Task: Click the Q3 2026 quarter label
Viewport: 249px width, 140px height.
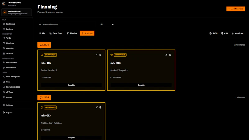Action: click(x=44, y=97)
